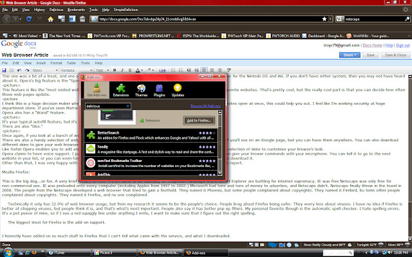The image size is (412, 257).
Task: Toggle underline formatting in Docs toolbar
Action: pos(130,70)
